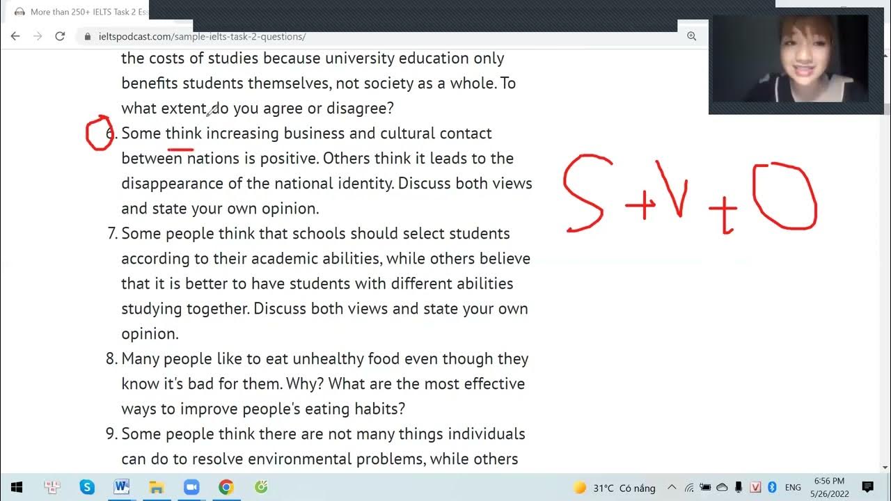Open the second pinned taskbar app beside Start
Image resolution: width=891 pixels, height=501 pixels.
(x=52, y=487)
